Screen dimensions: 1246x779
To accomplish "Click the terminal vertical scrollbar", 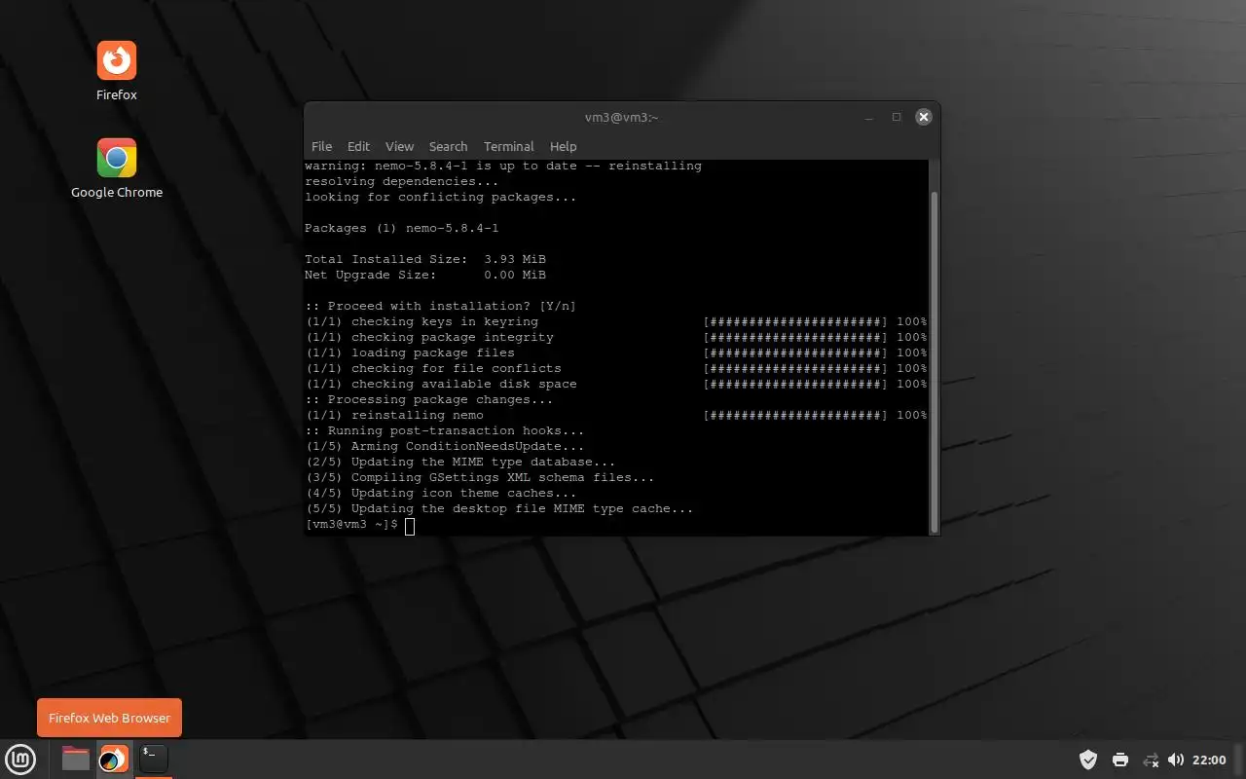I will point(934,360).
